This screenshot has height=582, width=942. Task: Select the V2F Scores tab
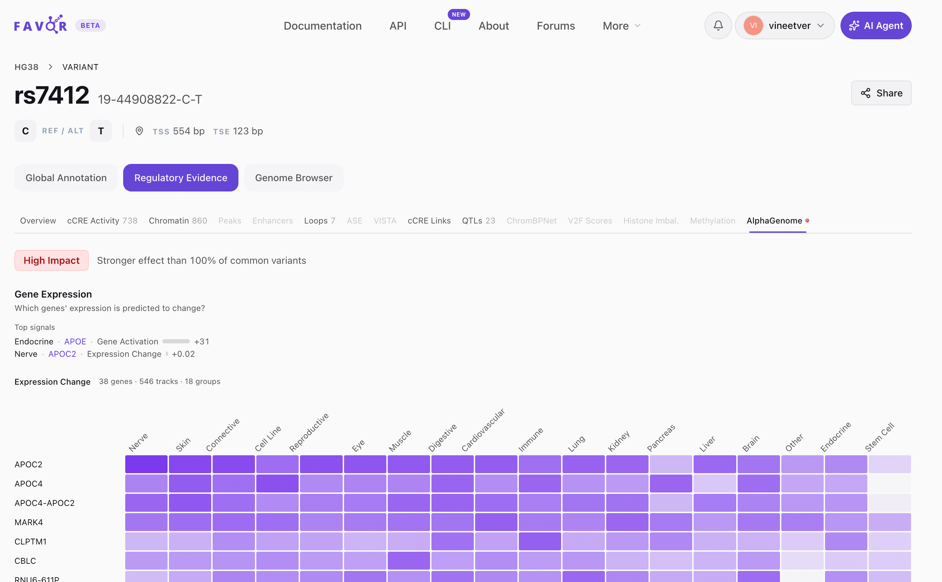(590, 220)
